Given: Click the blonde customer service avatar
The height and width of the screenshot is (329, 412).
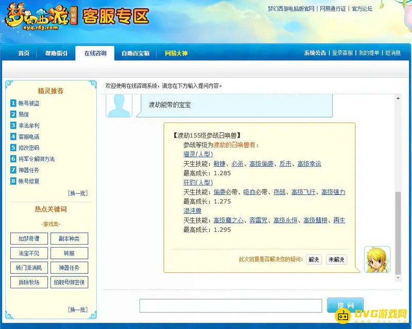Looking at the screenshot, I should pyautogui.click(x=377, y=259).
